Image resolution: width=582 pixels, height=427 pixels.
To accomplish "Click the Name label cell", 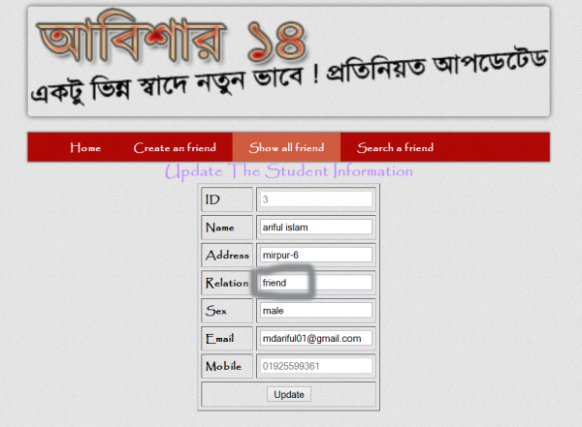I will coord(227,228).
